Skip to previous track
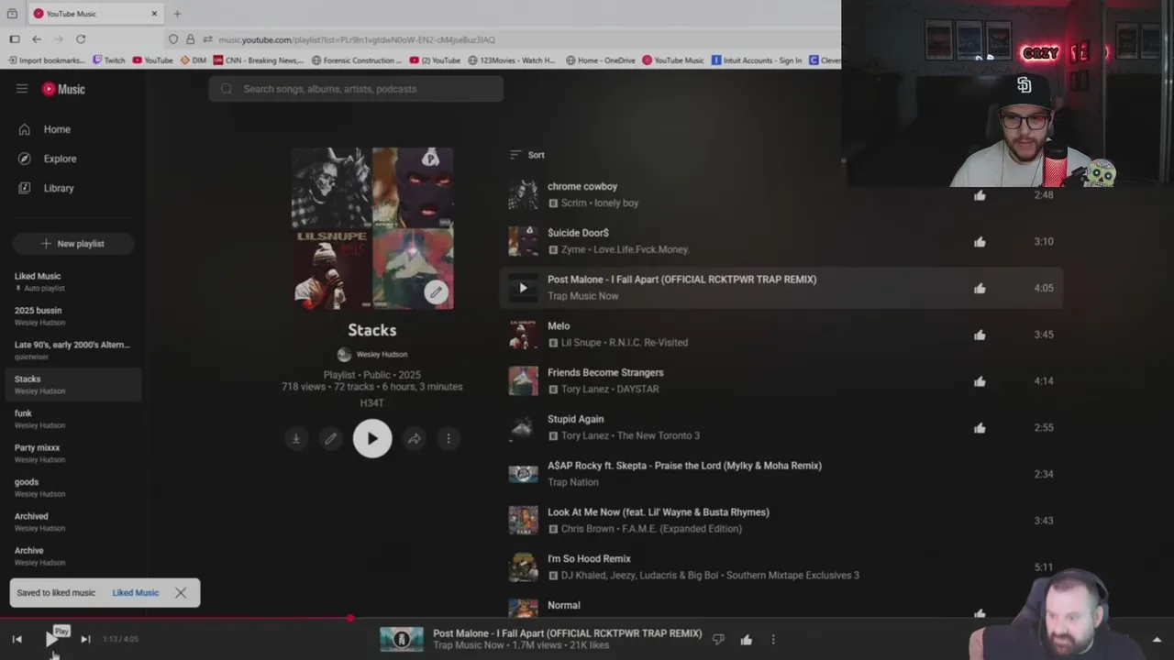The image size is (1174, 660). tap(17, 639)
